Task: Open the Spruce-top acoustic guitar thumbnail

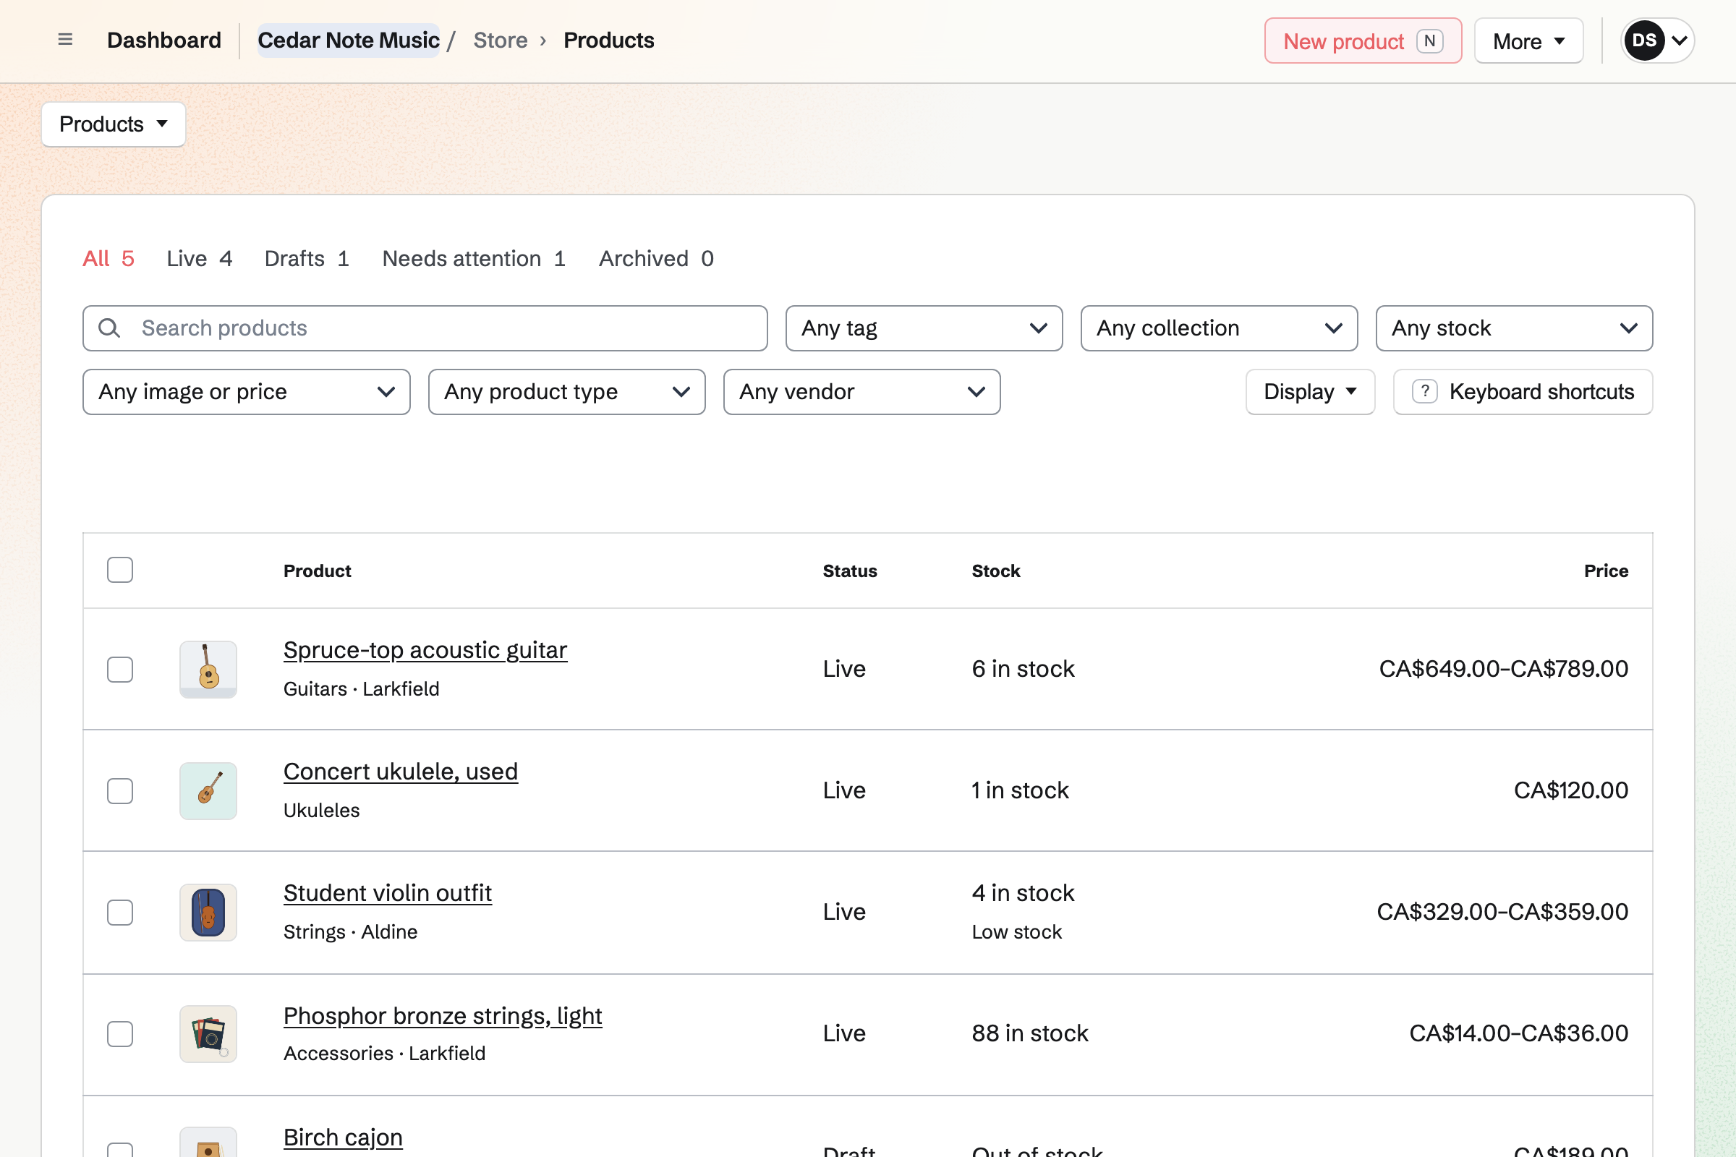Action: (208, 670)
